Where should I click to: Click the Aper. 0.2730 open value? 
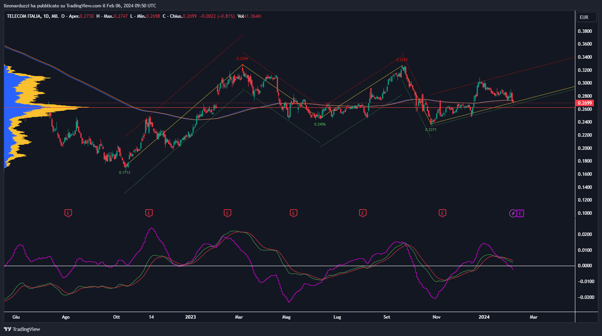tap(81, 16)
